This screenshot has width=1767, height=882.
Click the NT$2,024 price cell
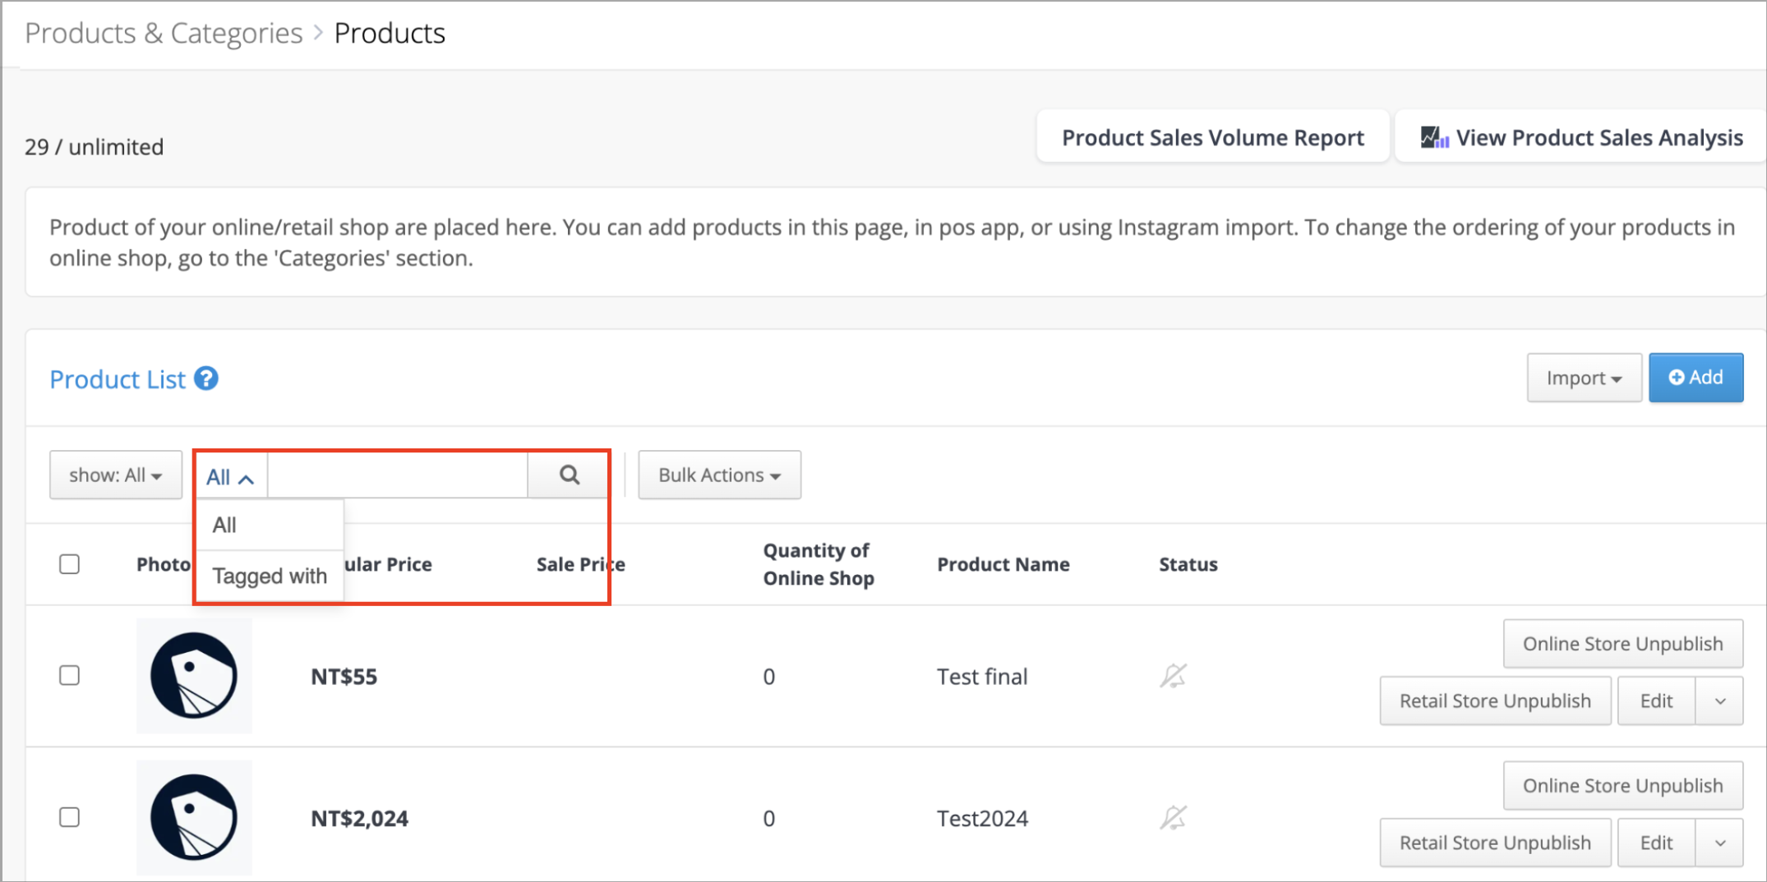[359, 819]
